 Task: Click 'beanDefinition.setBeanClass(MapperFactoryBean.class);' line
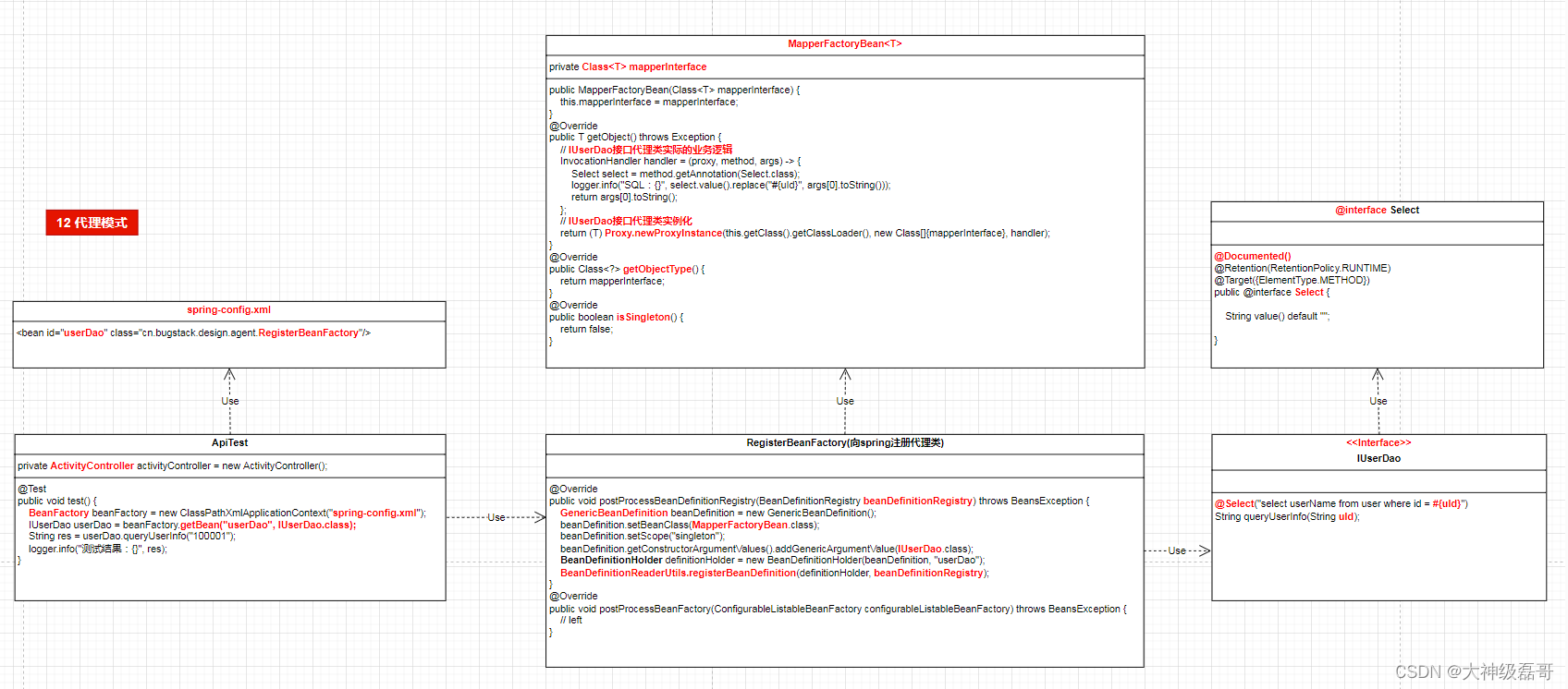690,526
